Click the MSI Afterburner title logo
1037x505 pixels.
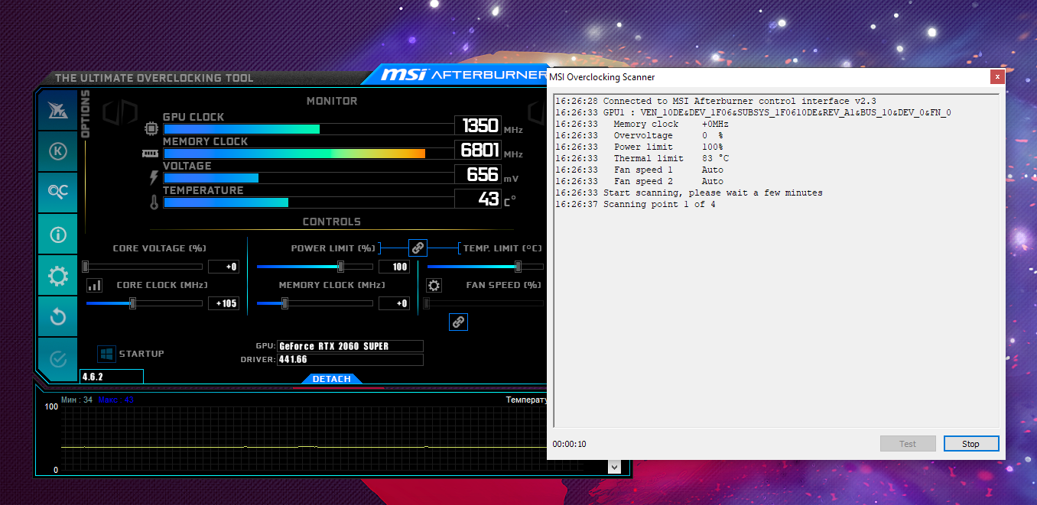pyautogui.click(x=462, y=75)
